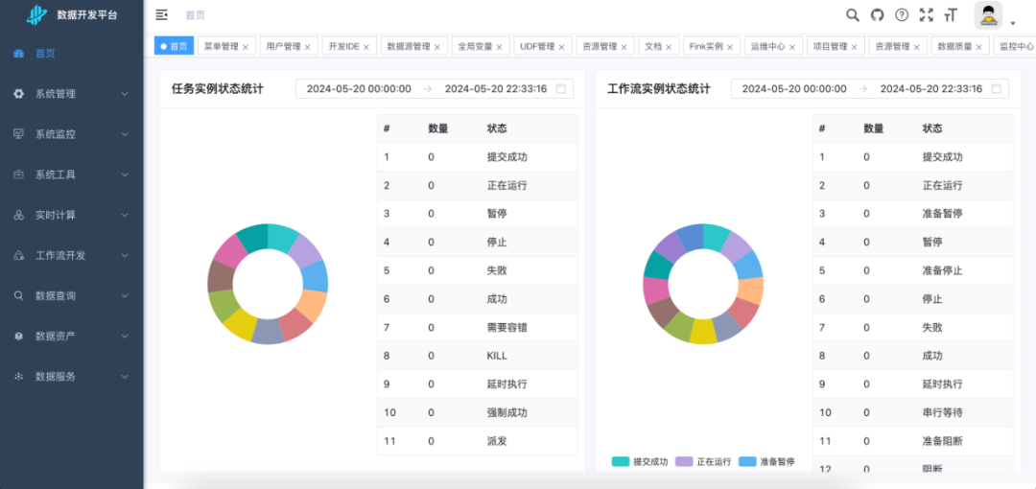The width and height of the screenshot is (1036, 489).
Task: Expand 实时计算 sidebar menu
Action: [71, 215]
